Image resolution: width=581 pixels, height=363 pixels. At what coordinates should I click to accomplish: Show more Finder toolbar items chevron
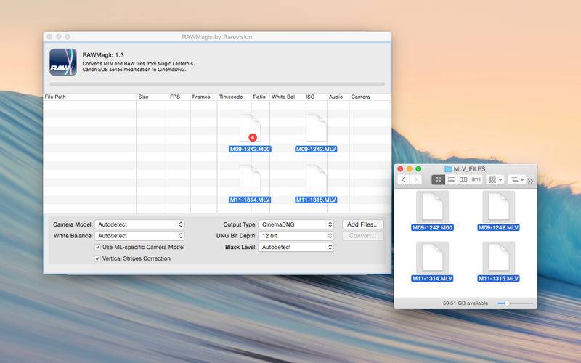click(531, 181)
